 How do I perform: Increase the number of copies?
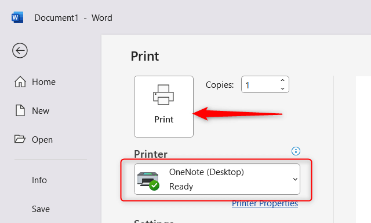tap(282, 80)
